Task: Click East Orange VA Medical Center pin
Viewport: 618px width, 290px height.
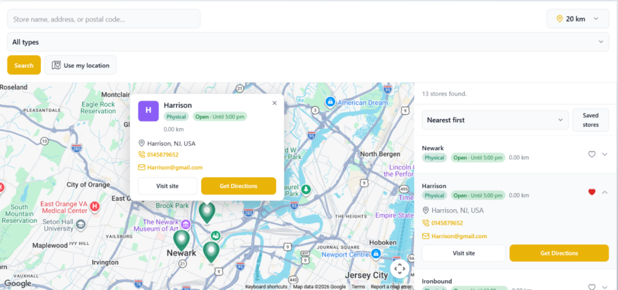Action: (x=94, y=206)
